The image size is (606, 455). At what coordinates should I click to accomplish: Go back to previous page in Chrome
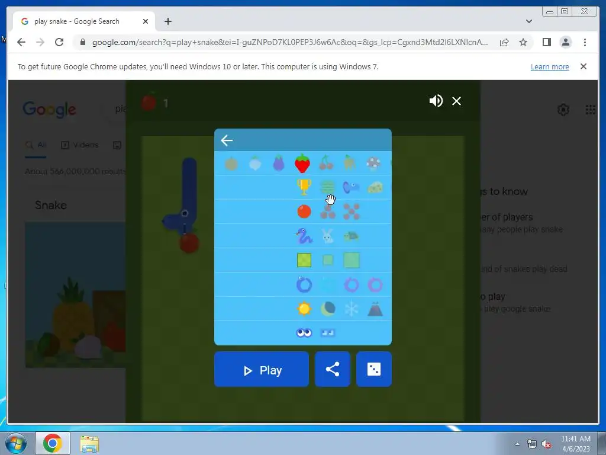pos(21,42)
